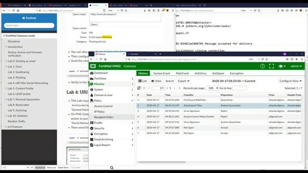Click the Query button in docs page

(94, 25)
